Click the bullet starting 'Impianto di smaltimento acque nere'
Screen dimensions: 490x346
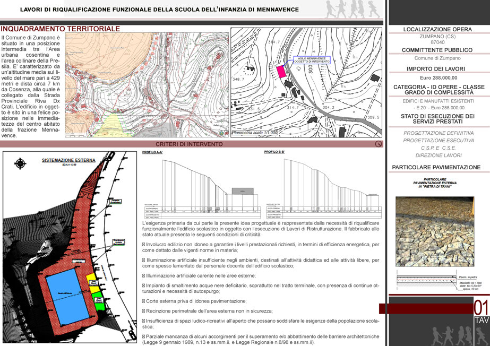pos(261,288)
